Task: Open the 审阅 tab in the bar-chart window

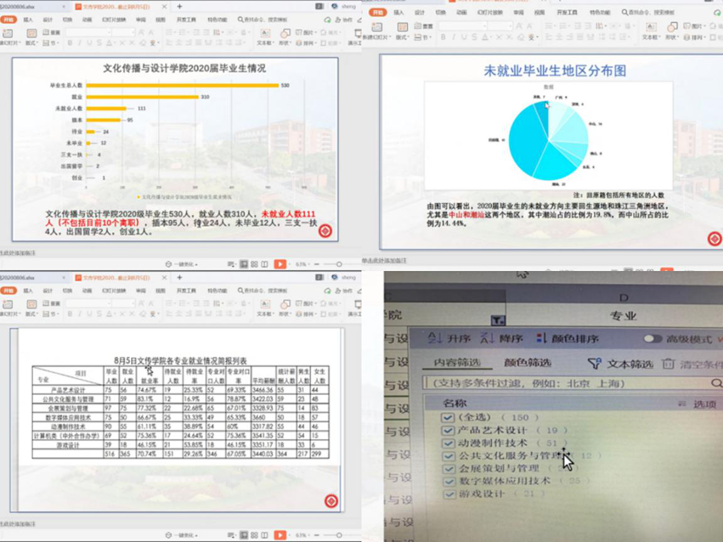Action: pyautogui.click(x=141, y=20)
